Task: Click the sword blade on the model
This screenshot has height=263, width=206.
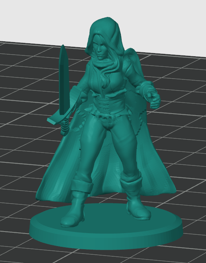Action: pyautogui.click(x=64, y=81)
